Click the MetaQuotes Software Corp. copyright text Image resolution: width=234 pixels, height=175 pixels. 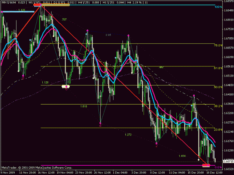pyautogui.click(x=37, y=168)
